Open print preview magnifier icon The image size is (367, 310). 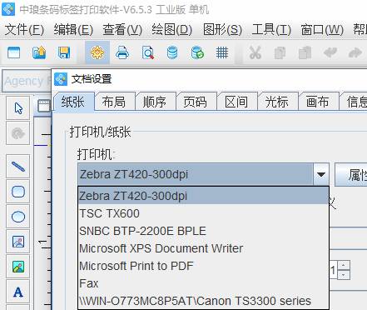coord(147,52)
